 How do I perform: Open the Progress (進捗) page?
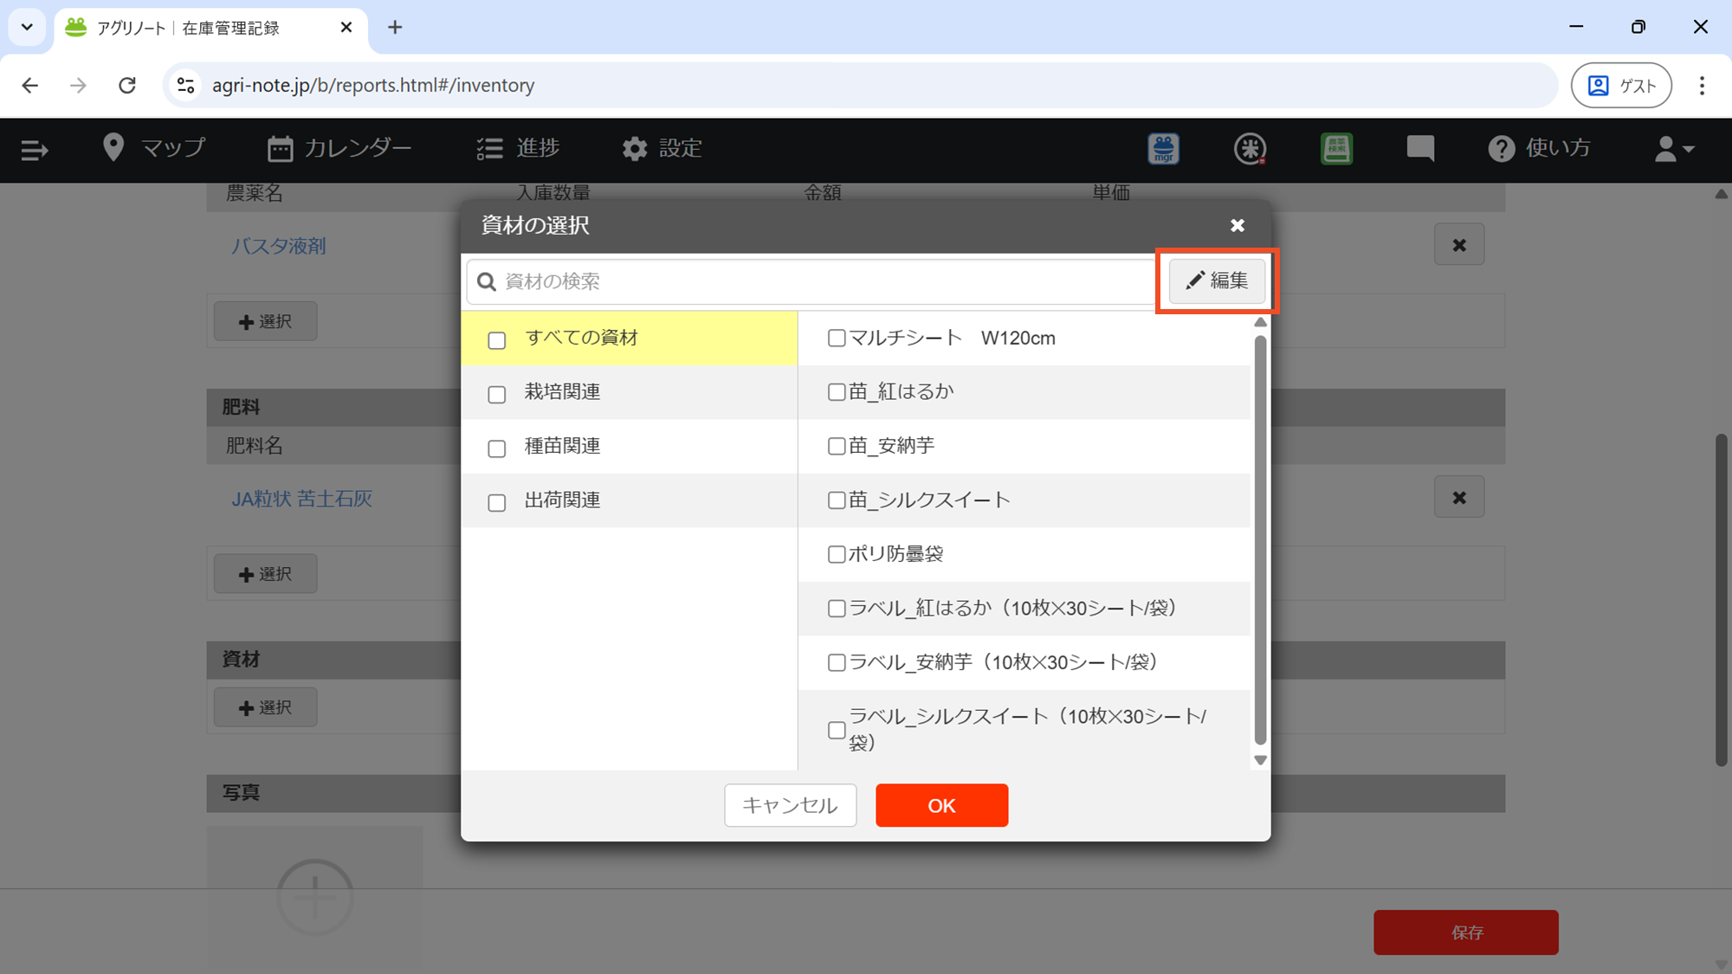[518, 148]
